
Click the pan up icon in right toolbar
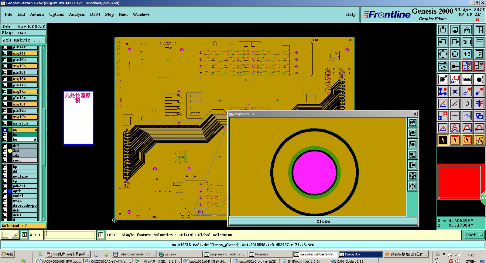pyautogui.click(x=443, y=30)
